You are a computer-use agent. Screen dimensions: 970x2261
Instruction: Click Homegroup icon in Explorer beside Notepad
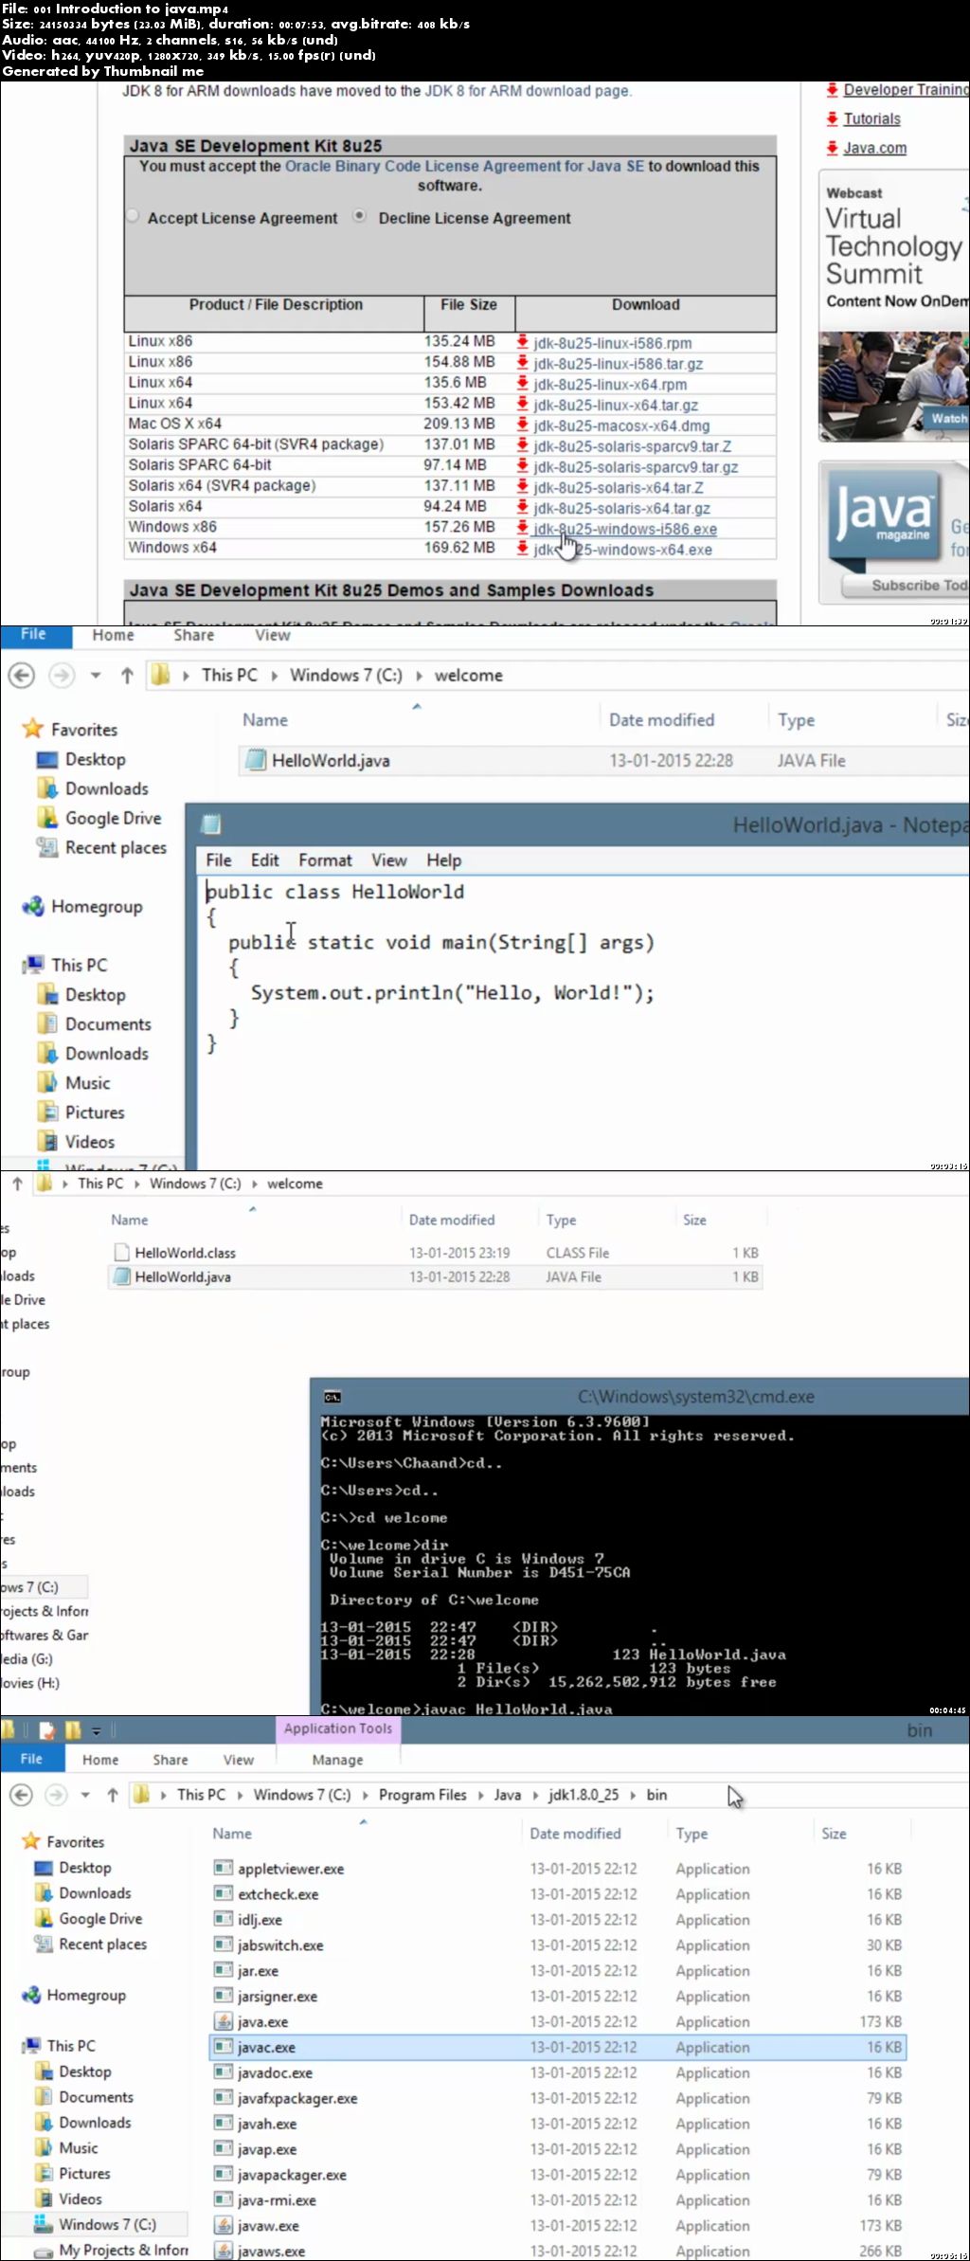coord(33,906)
